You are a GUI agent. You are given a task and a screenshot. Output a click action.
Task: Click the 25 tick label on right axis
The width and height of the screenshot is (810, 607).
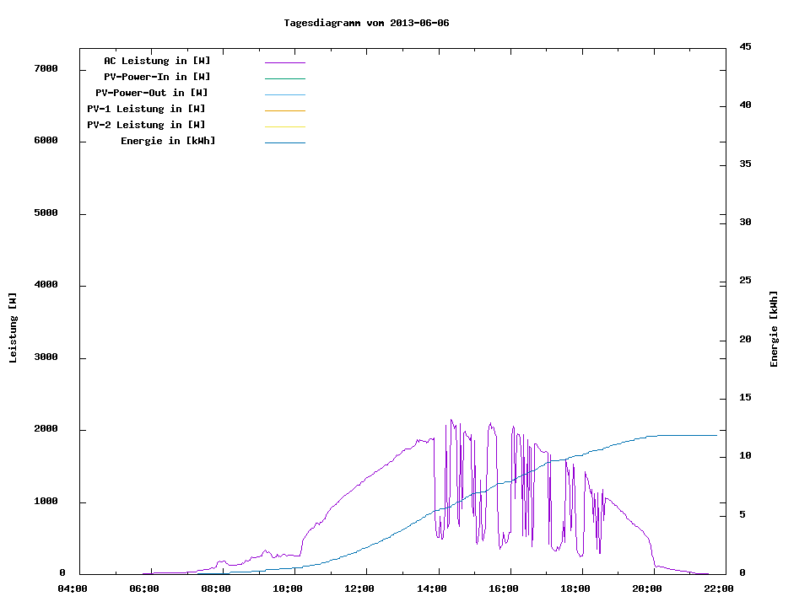coord(746,280)
